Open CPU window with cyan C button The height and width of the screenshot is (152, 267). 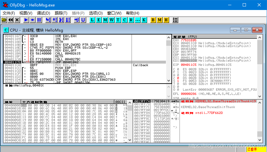tap(124, 20)
